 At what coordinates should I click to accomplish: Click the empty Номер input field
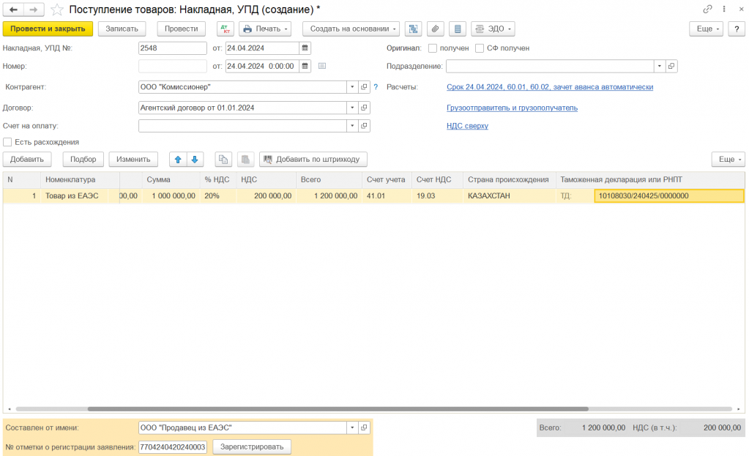(173, 67)
